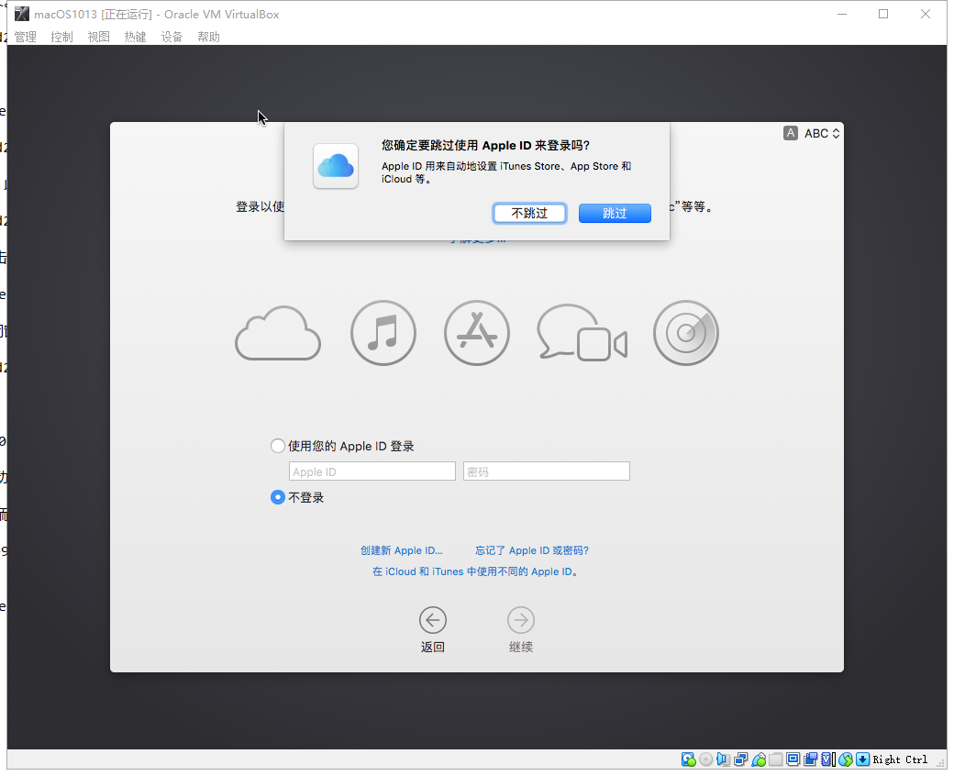Click the video recording status icon

810,759
